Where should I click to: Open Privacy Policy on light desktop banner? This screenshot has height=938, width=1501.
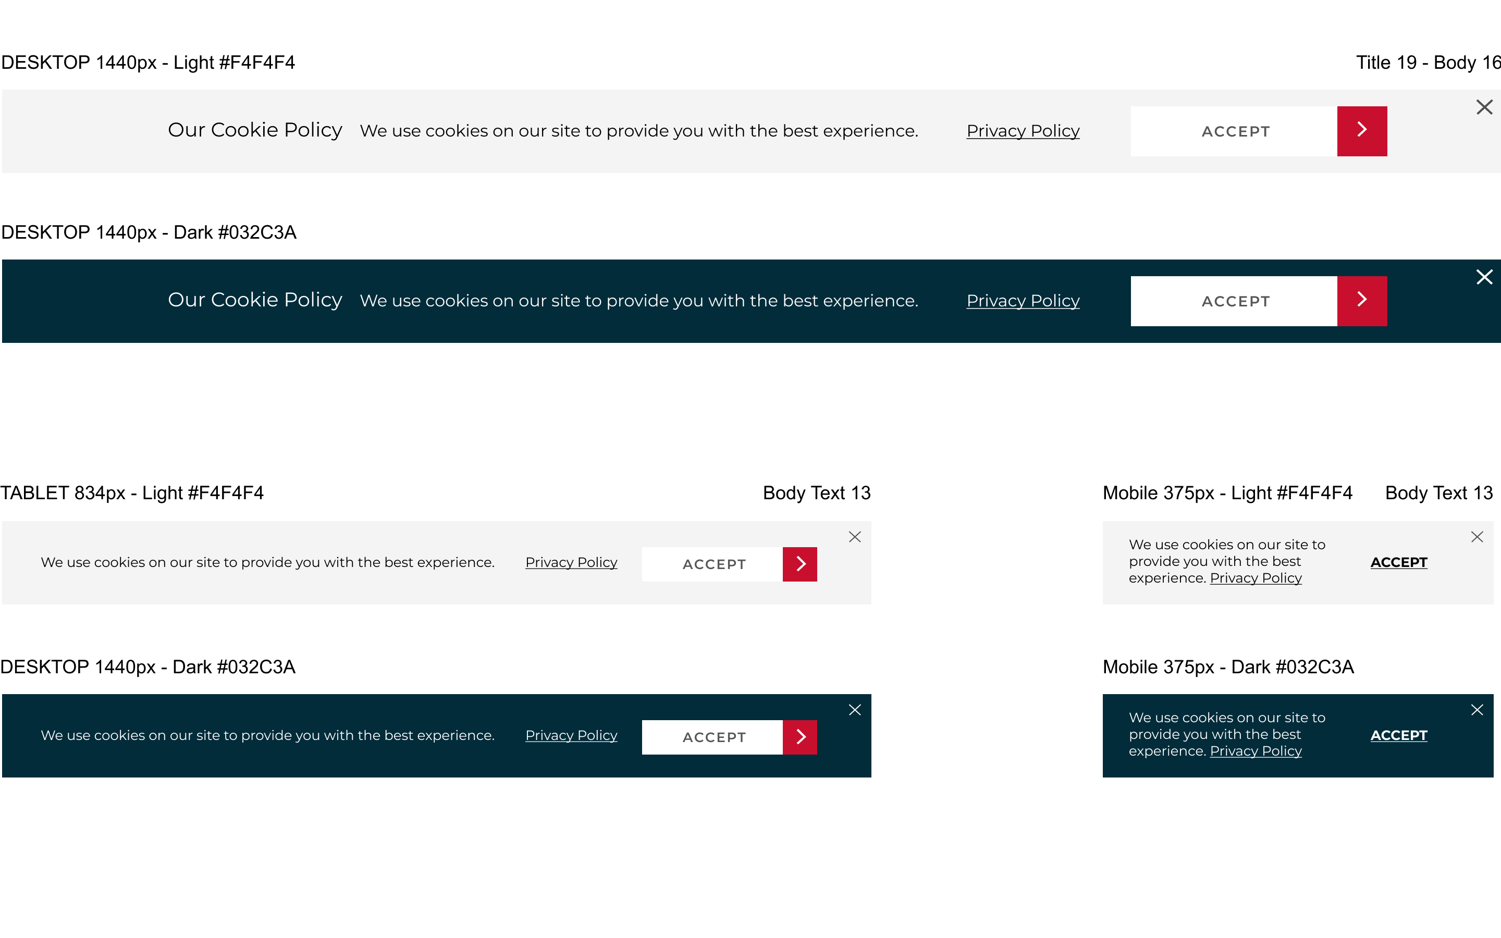1023,131
